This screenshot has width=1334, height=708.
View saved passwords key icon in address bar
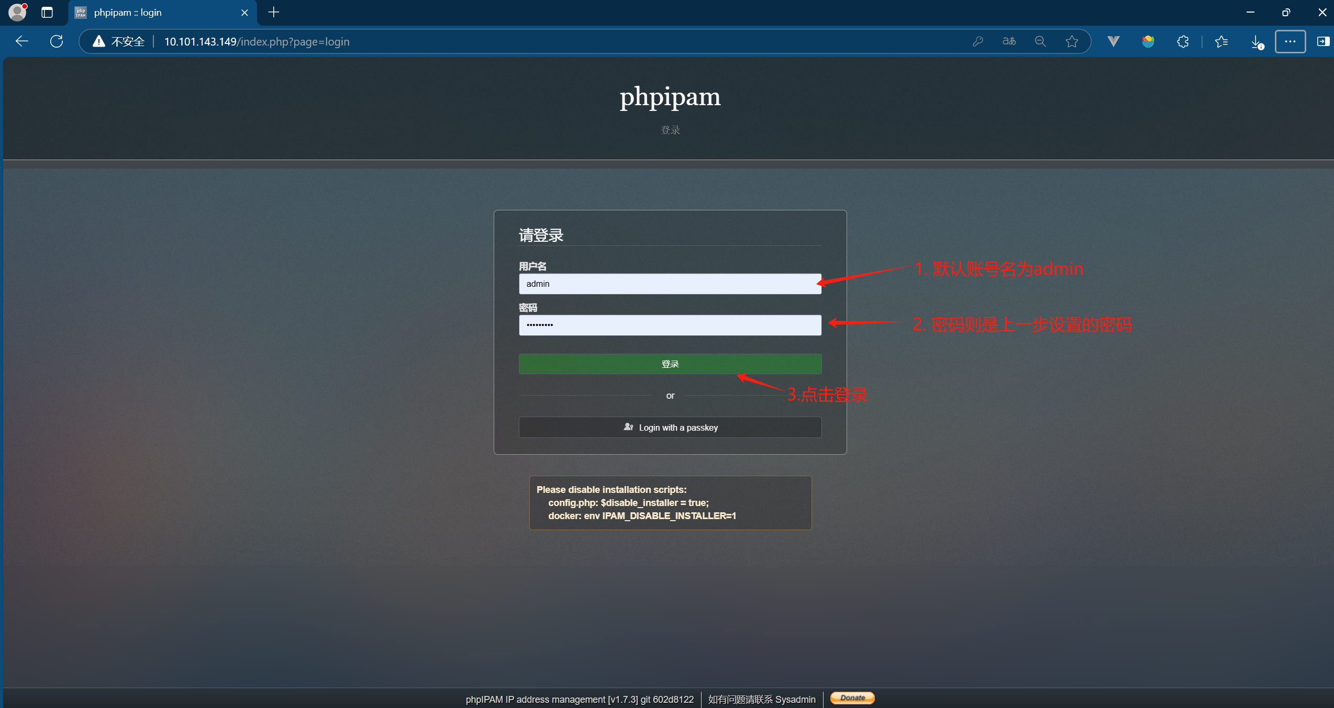[x=978, y=41]
